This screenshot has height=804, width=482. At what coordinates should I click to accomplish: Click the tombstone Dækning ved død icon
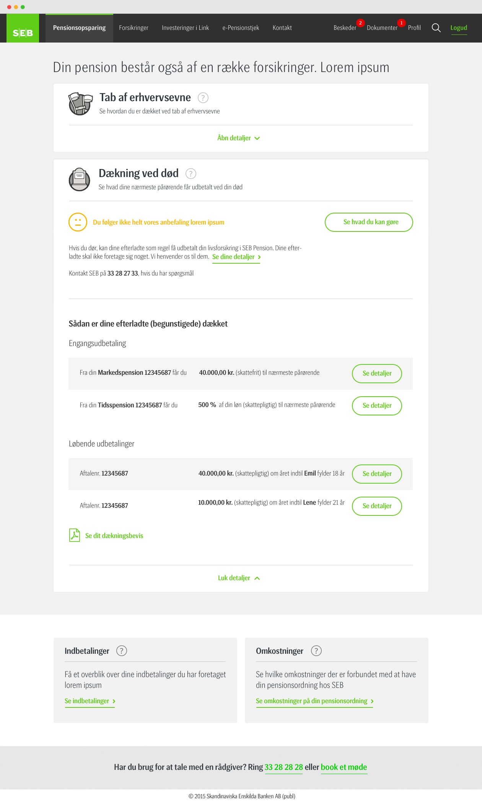tap(80, 179)
